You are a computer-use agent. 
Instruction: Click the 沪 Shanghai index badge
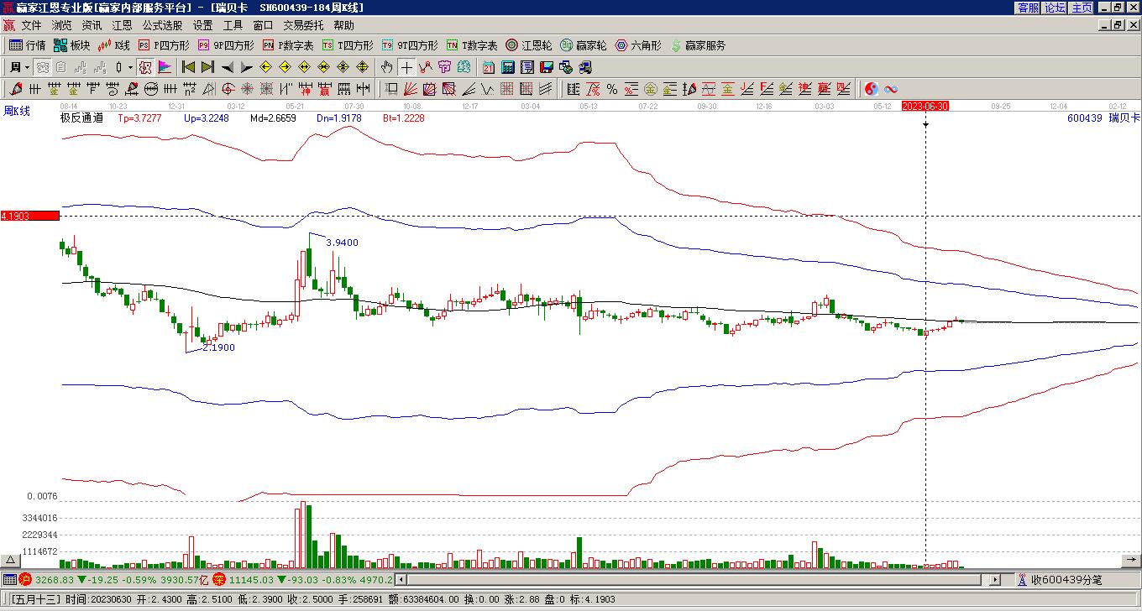(x=26, y=579)
